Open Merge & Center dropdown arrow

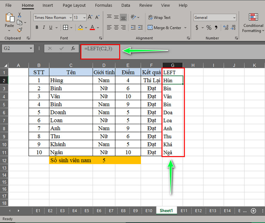[x=185, y=28]
